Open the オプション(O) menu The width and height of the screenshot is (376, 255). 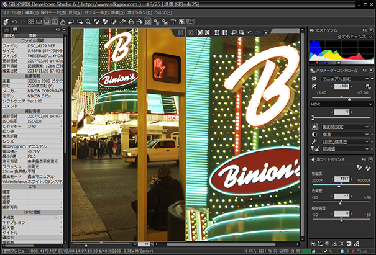tap(140, 12)
